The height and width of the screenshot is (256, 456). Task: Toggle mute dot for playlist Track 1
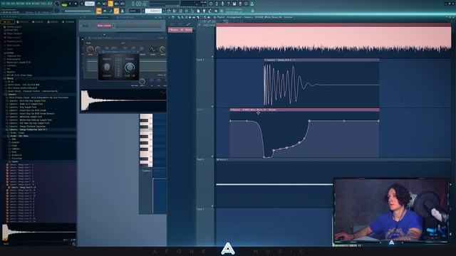coord(212,57)
